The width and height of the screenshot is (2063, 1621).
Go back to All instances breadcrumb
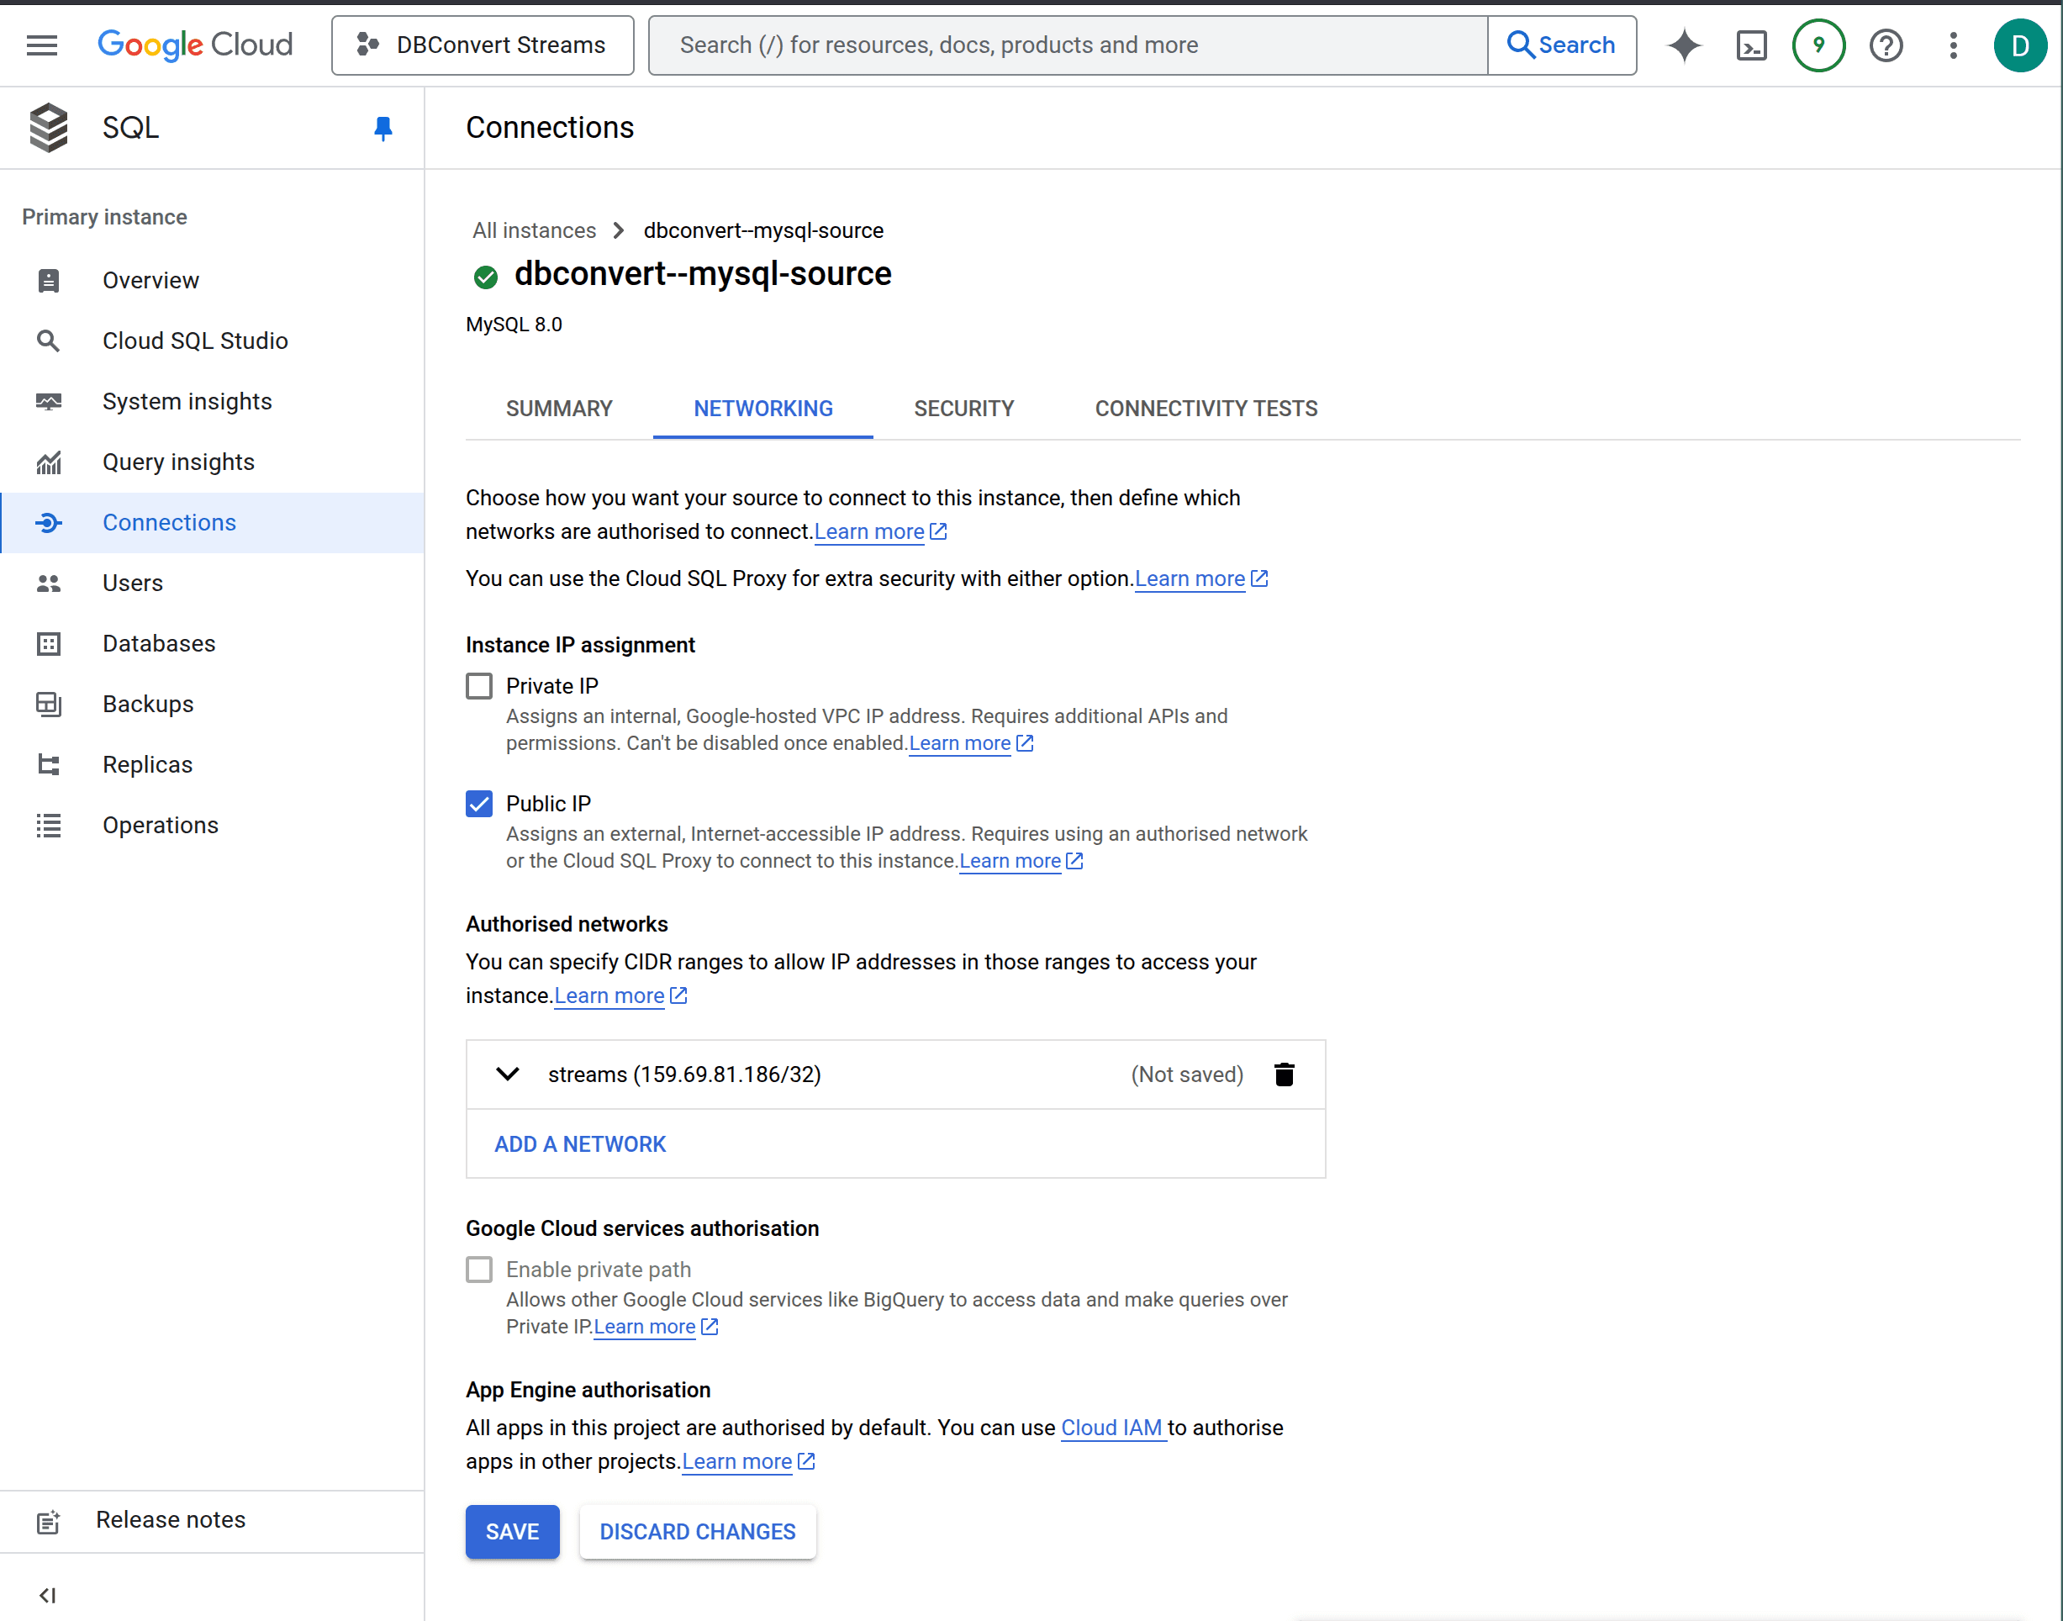[x=535, y=230]
